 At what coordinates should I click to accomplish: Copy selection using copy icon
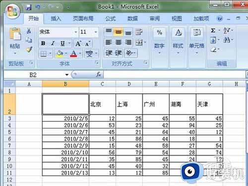[29, 40]
